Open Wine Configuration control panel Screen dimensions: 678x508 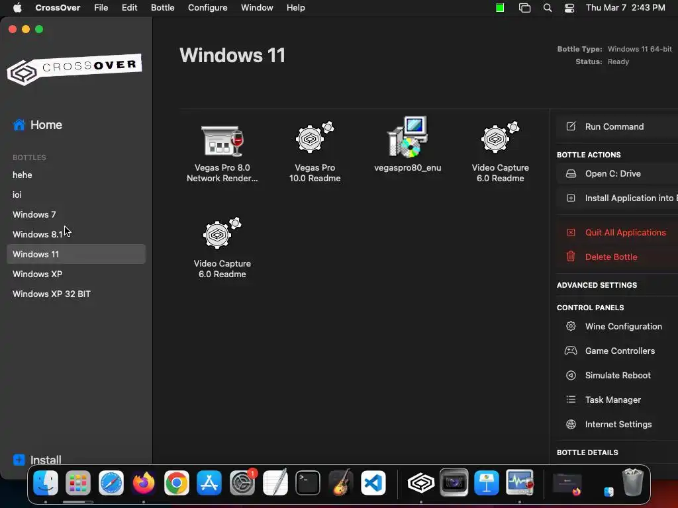[x=618, y=326]
